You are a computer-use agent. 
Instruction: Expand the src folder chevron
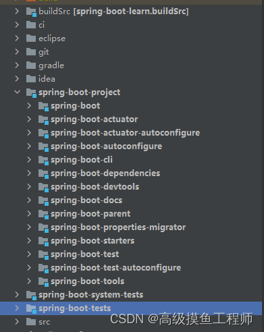pos(17,322)
